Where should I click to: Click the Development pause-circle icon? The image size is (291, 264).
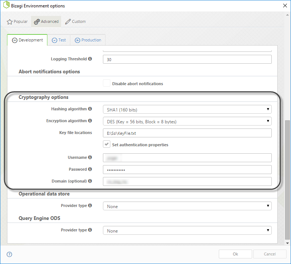pos(15,40)
